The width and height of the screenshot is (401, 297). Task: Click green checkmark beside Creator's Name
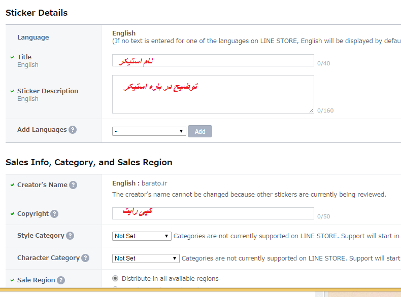click(12, 184)
